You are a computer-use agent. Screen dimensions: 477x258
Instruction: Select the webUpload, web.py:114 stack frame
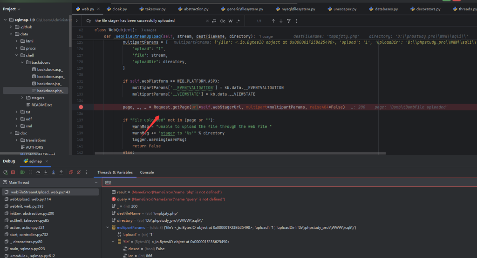point(29,199)
